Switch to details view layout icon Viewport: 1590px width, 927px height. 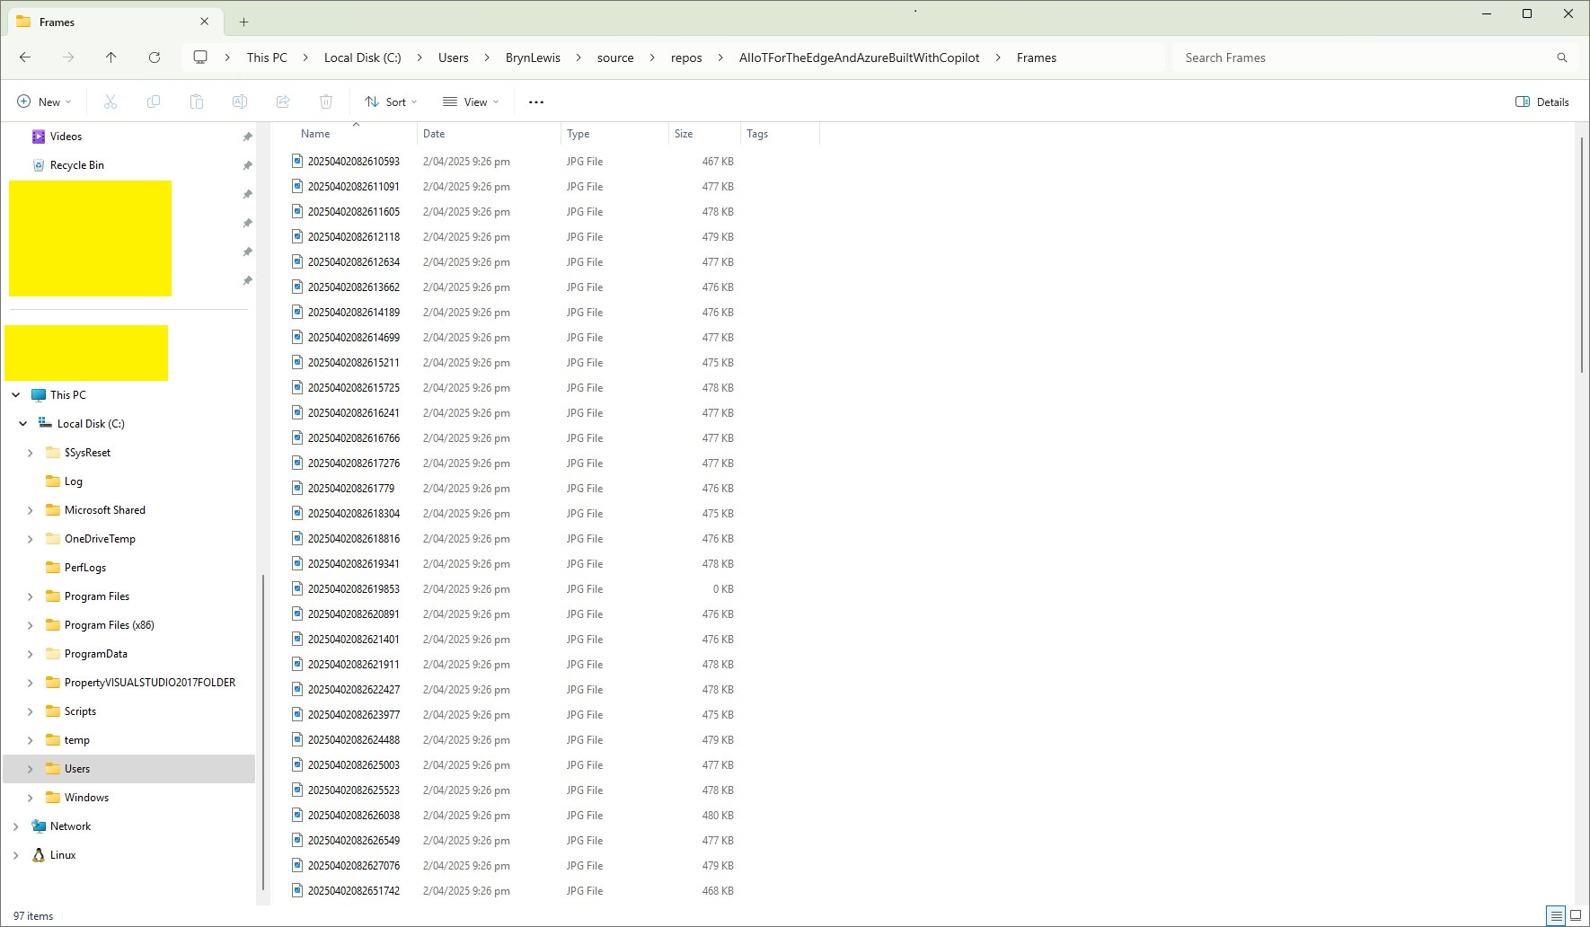coord(1555,915)
